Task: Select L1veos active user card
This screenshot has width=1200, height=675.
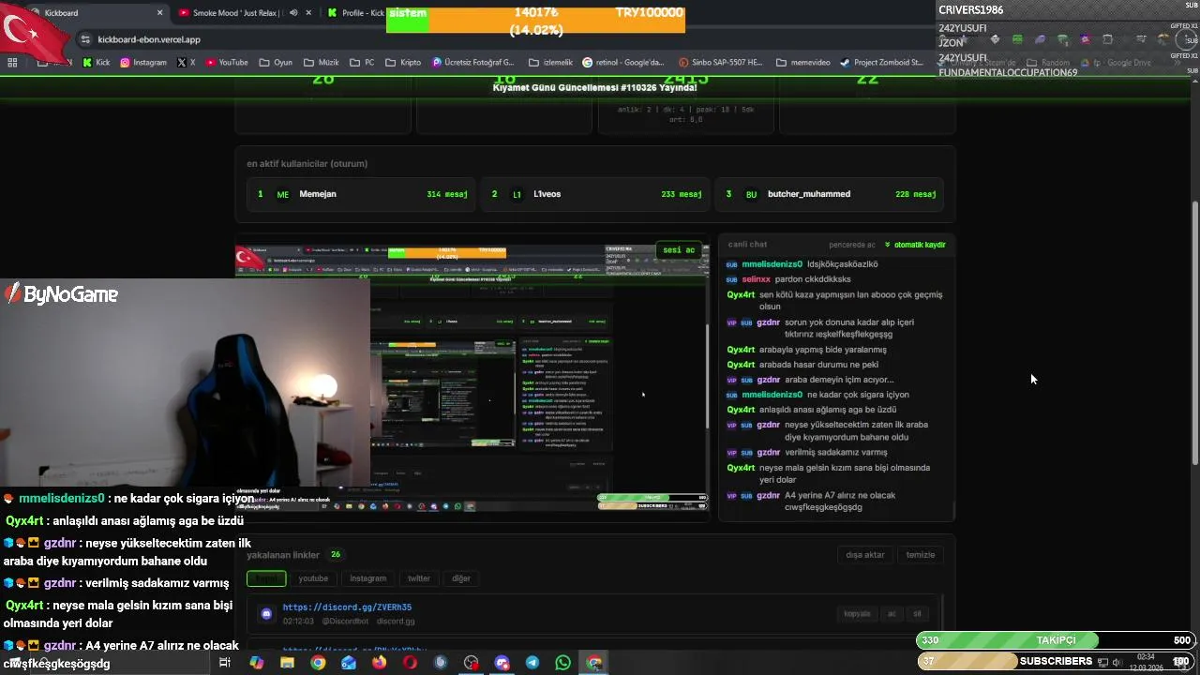Action: [x=595, y=194]
